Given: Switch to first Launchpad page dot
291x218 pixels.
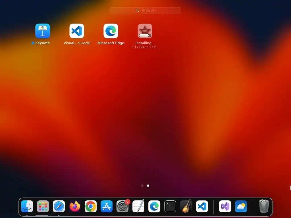Looking at the screenshot, I should click(142, 186).
